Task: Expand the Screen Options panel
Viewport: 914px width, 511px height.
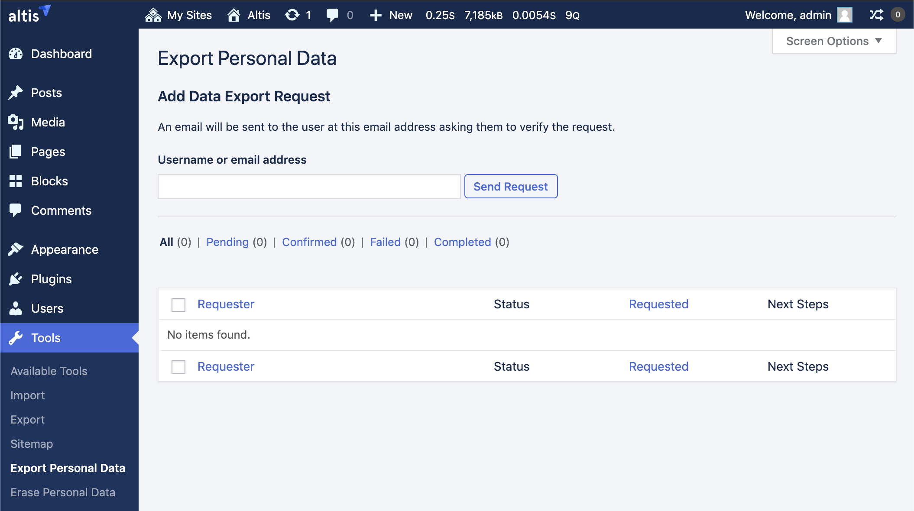Action: (x=834, y=41)
